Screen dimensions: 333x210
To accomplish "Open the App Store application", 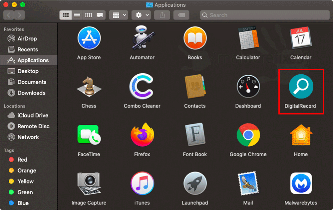I will coord(89,38).
